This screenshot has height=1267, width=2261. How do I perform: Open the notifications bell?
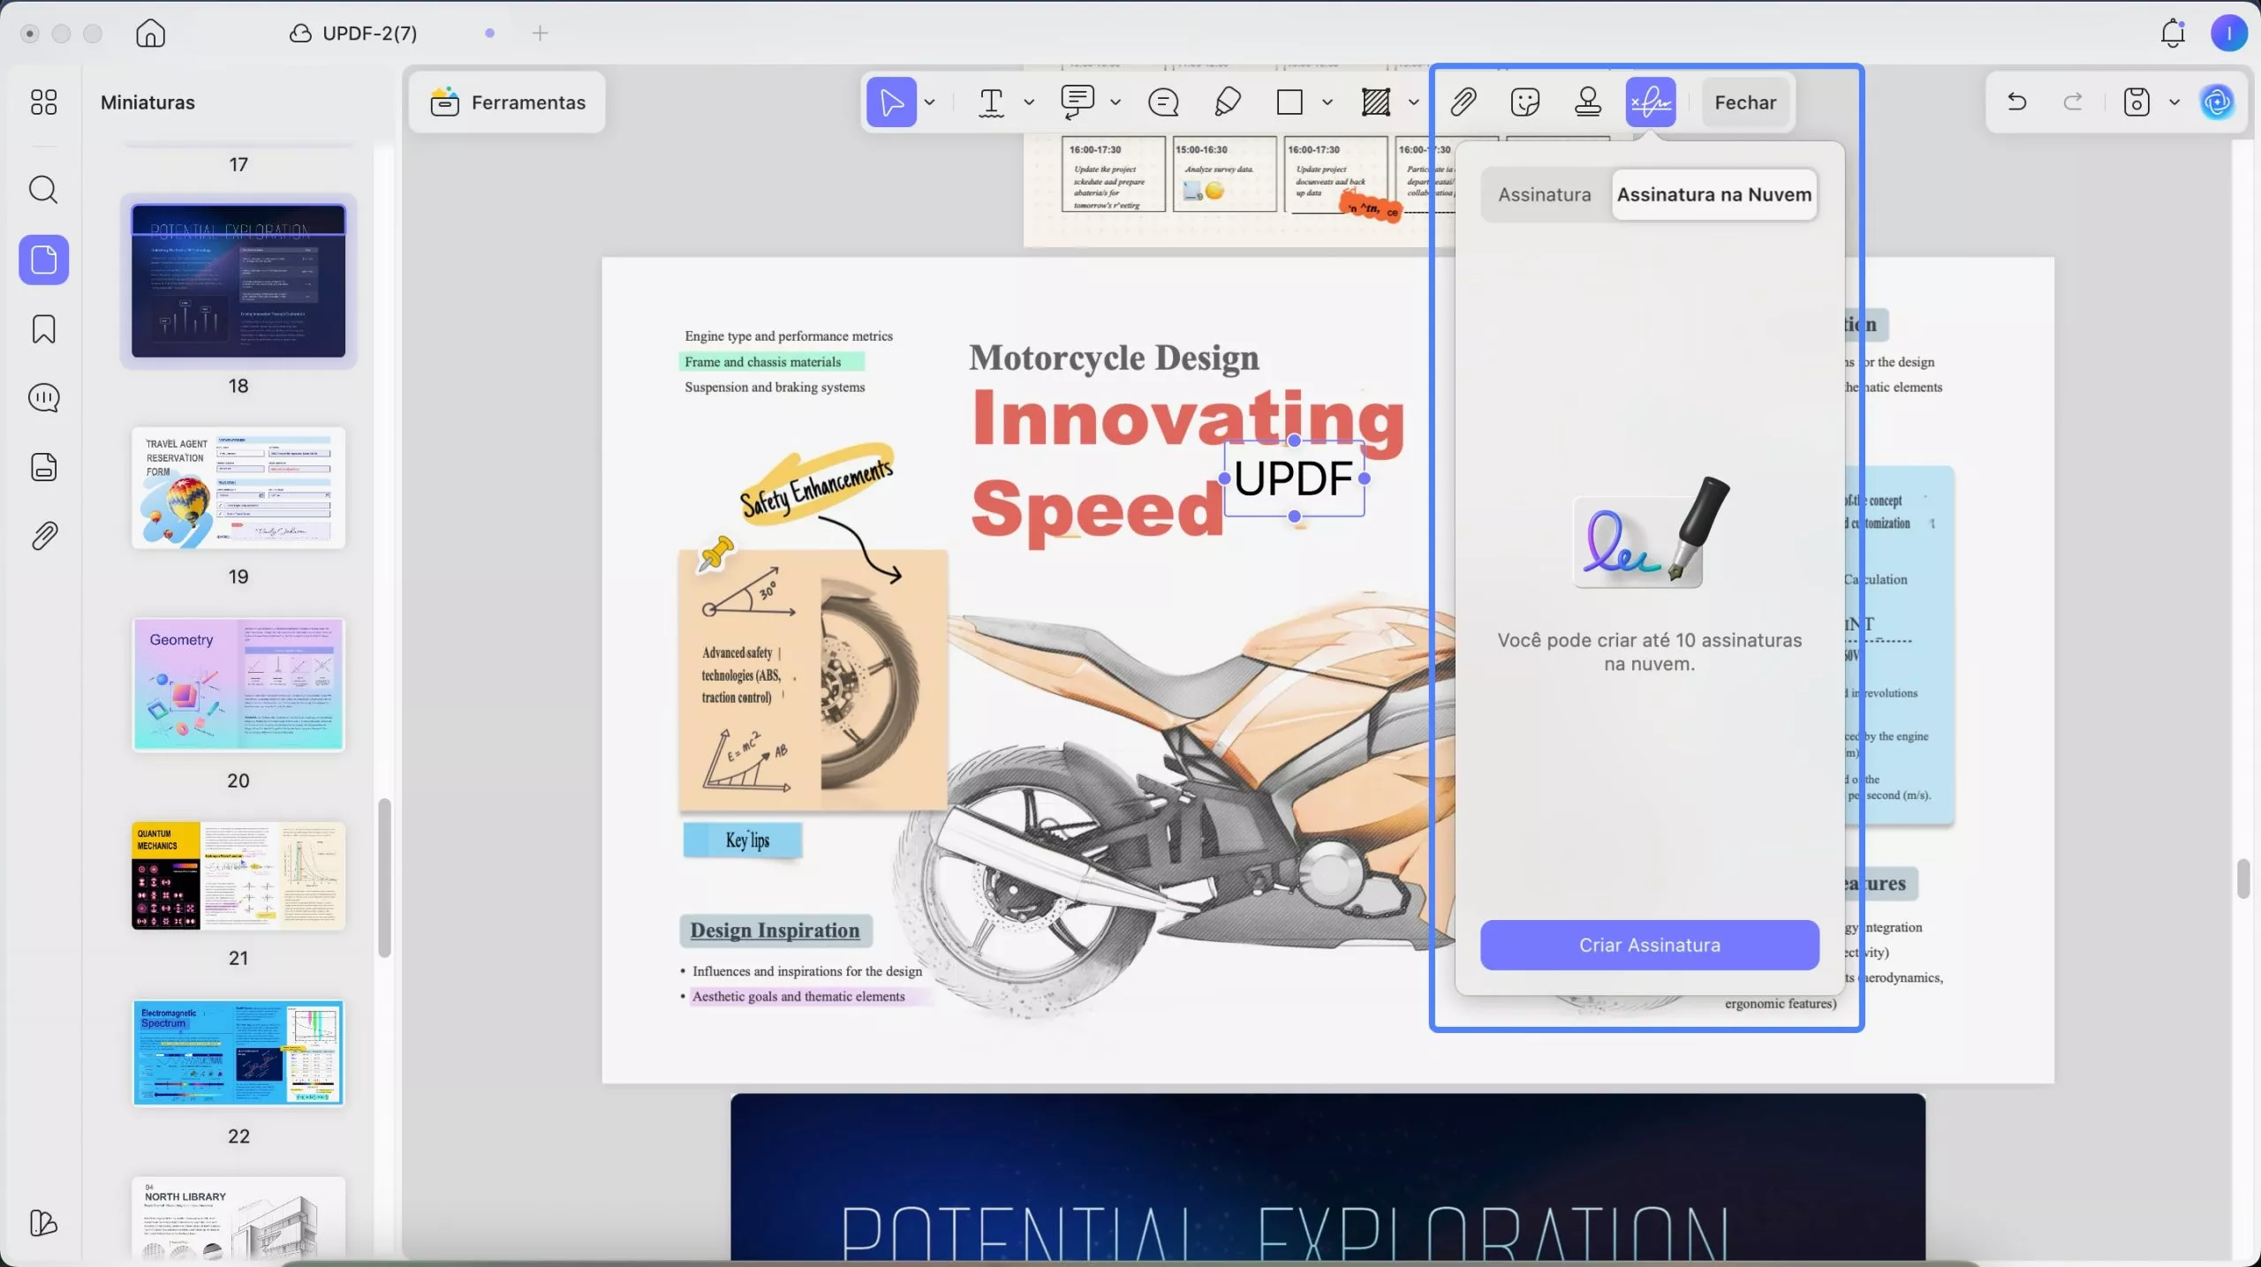pyautogui.click(x=2173, y=34)
